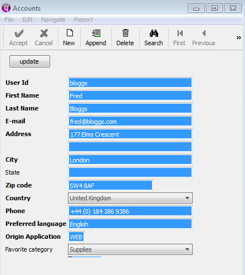Close the Accounts window
Image resolution: width=245 pixels, height=275 pixels.
point(233,8)
